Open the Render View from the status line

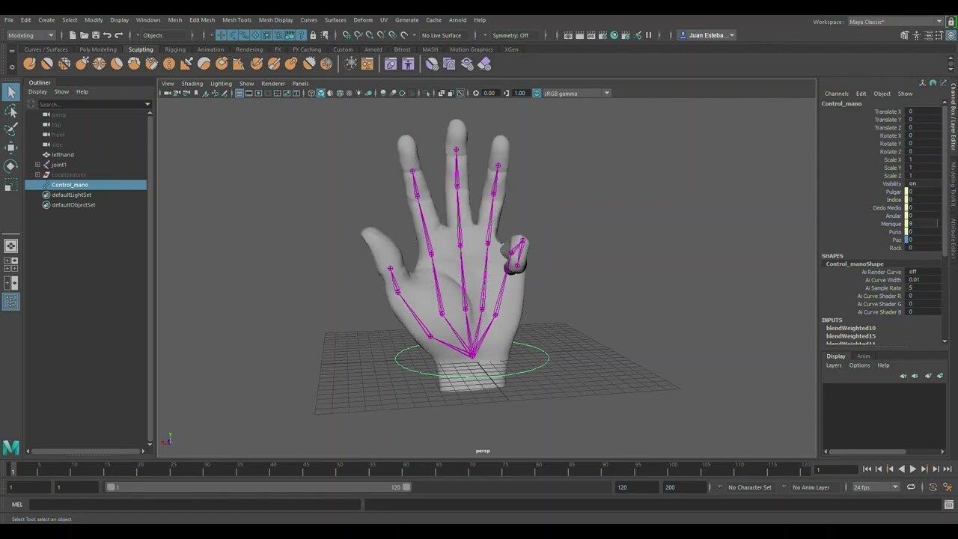coord(568,35)
